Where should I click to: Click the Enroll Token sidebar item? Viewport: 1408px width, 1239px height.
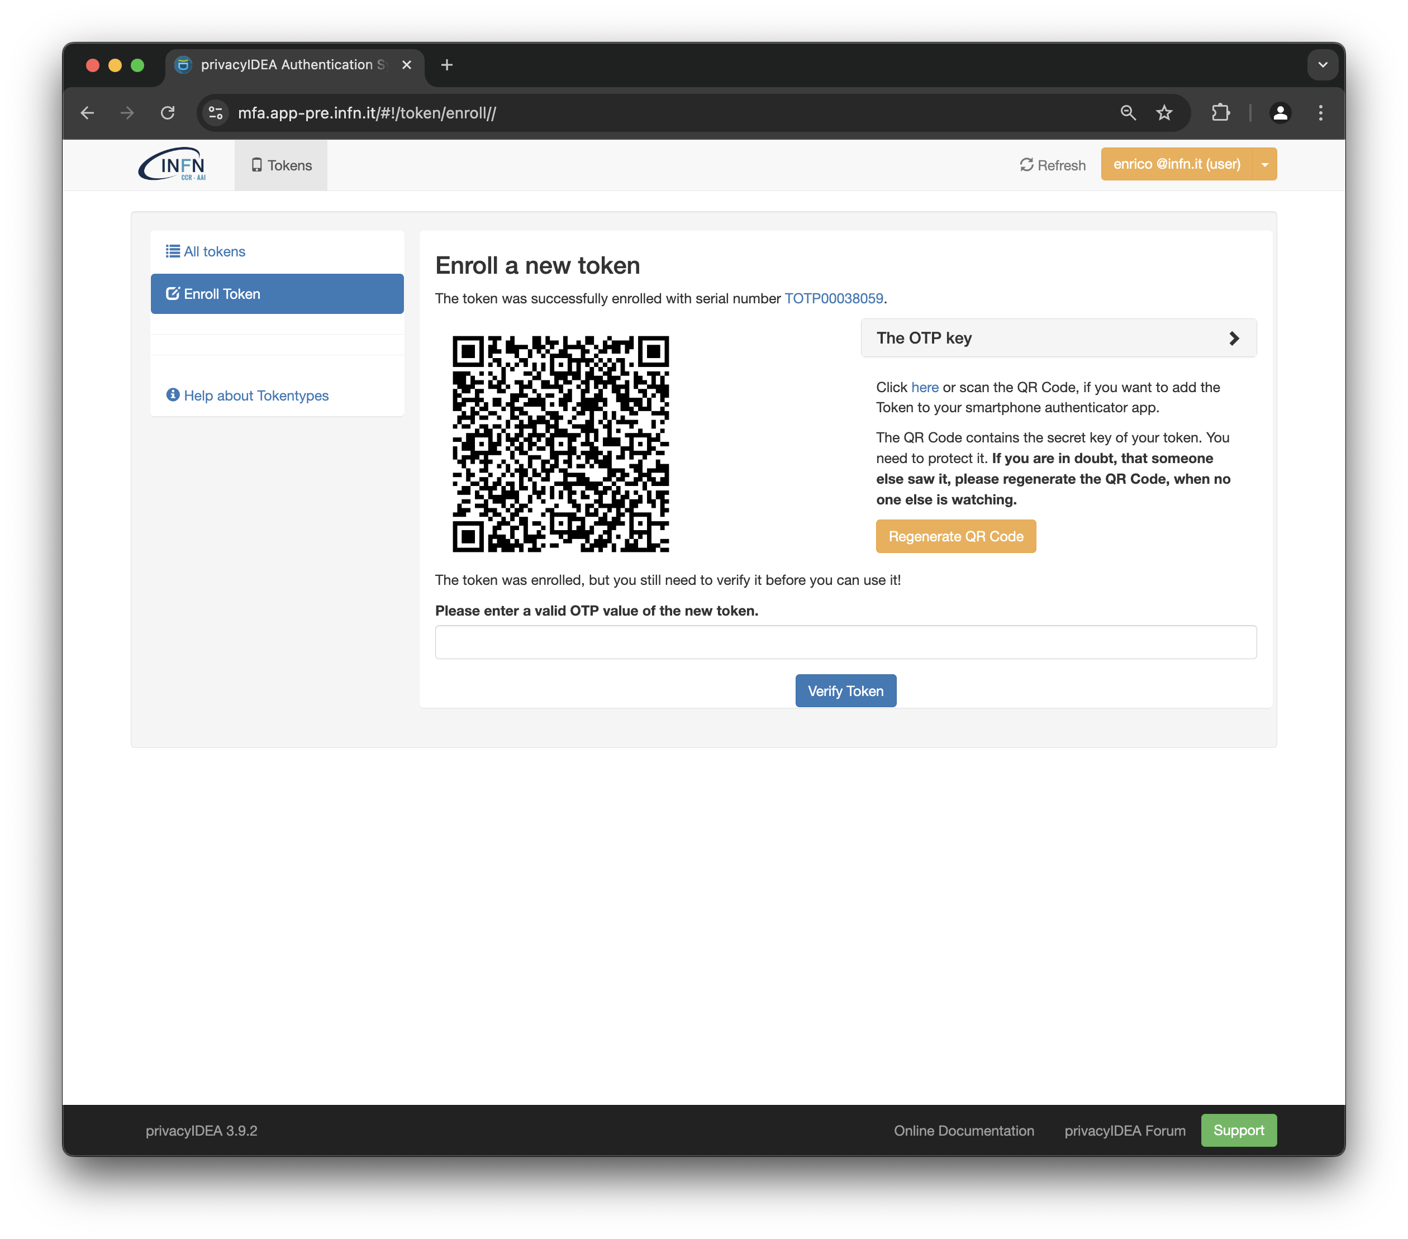(x=278, y=293)
